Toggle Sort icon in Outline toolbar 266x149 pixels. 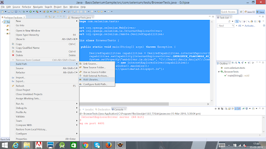coord(236,63)
